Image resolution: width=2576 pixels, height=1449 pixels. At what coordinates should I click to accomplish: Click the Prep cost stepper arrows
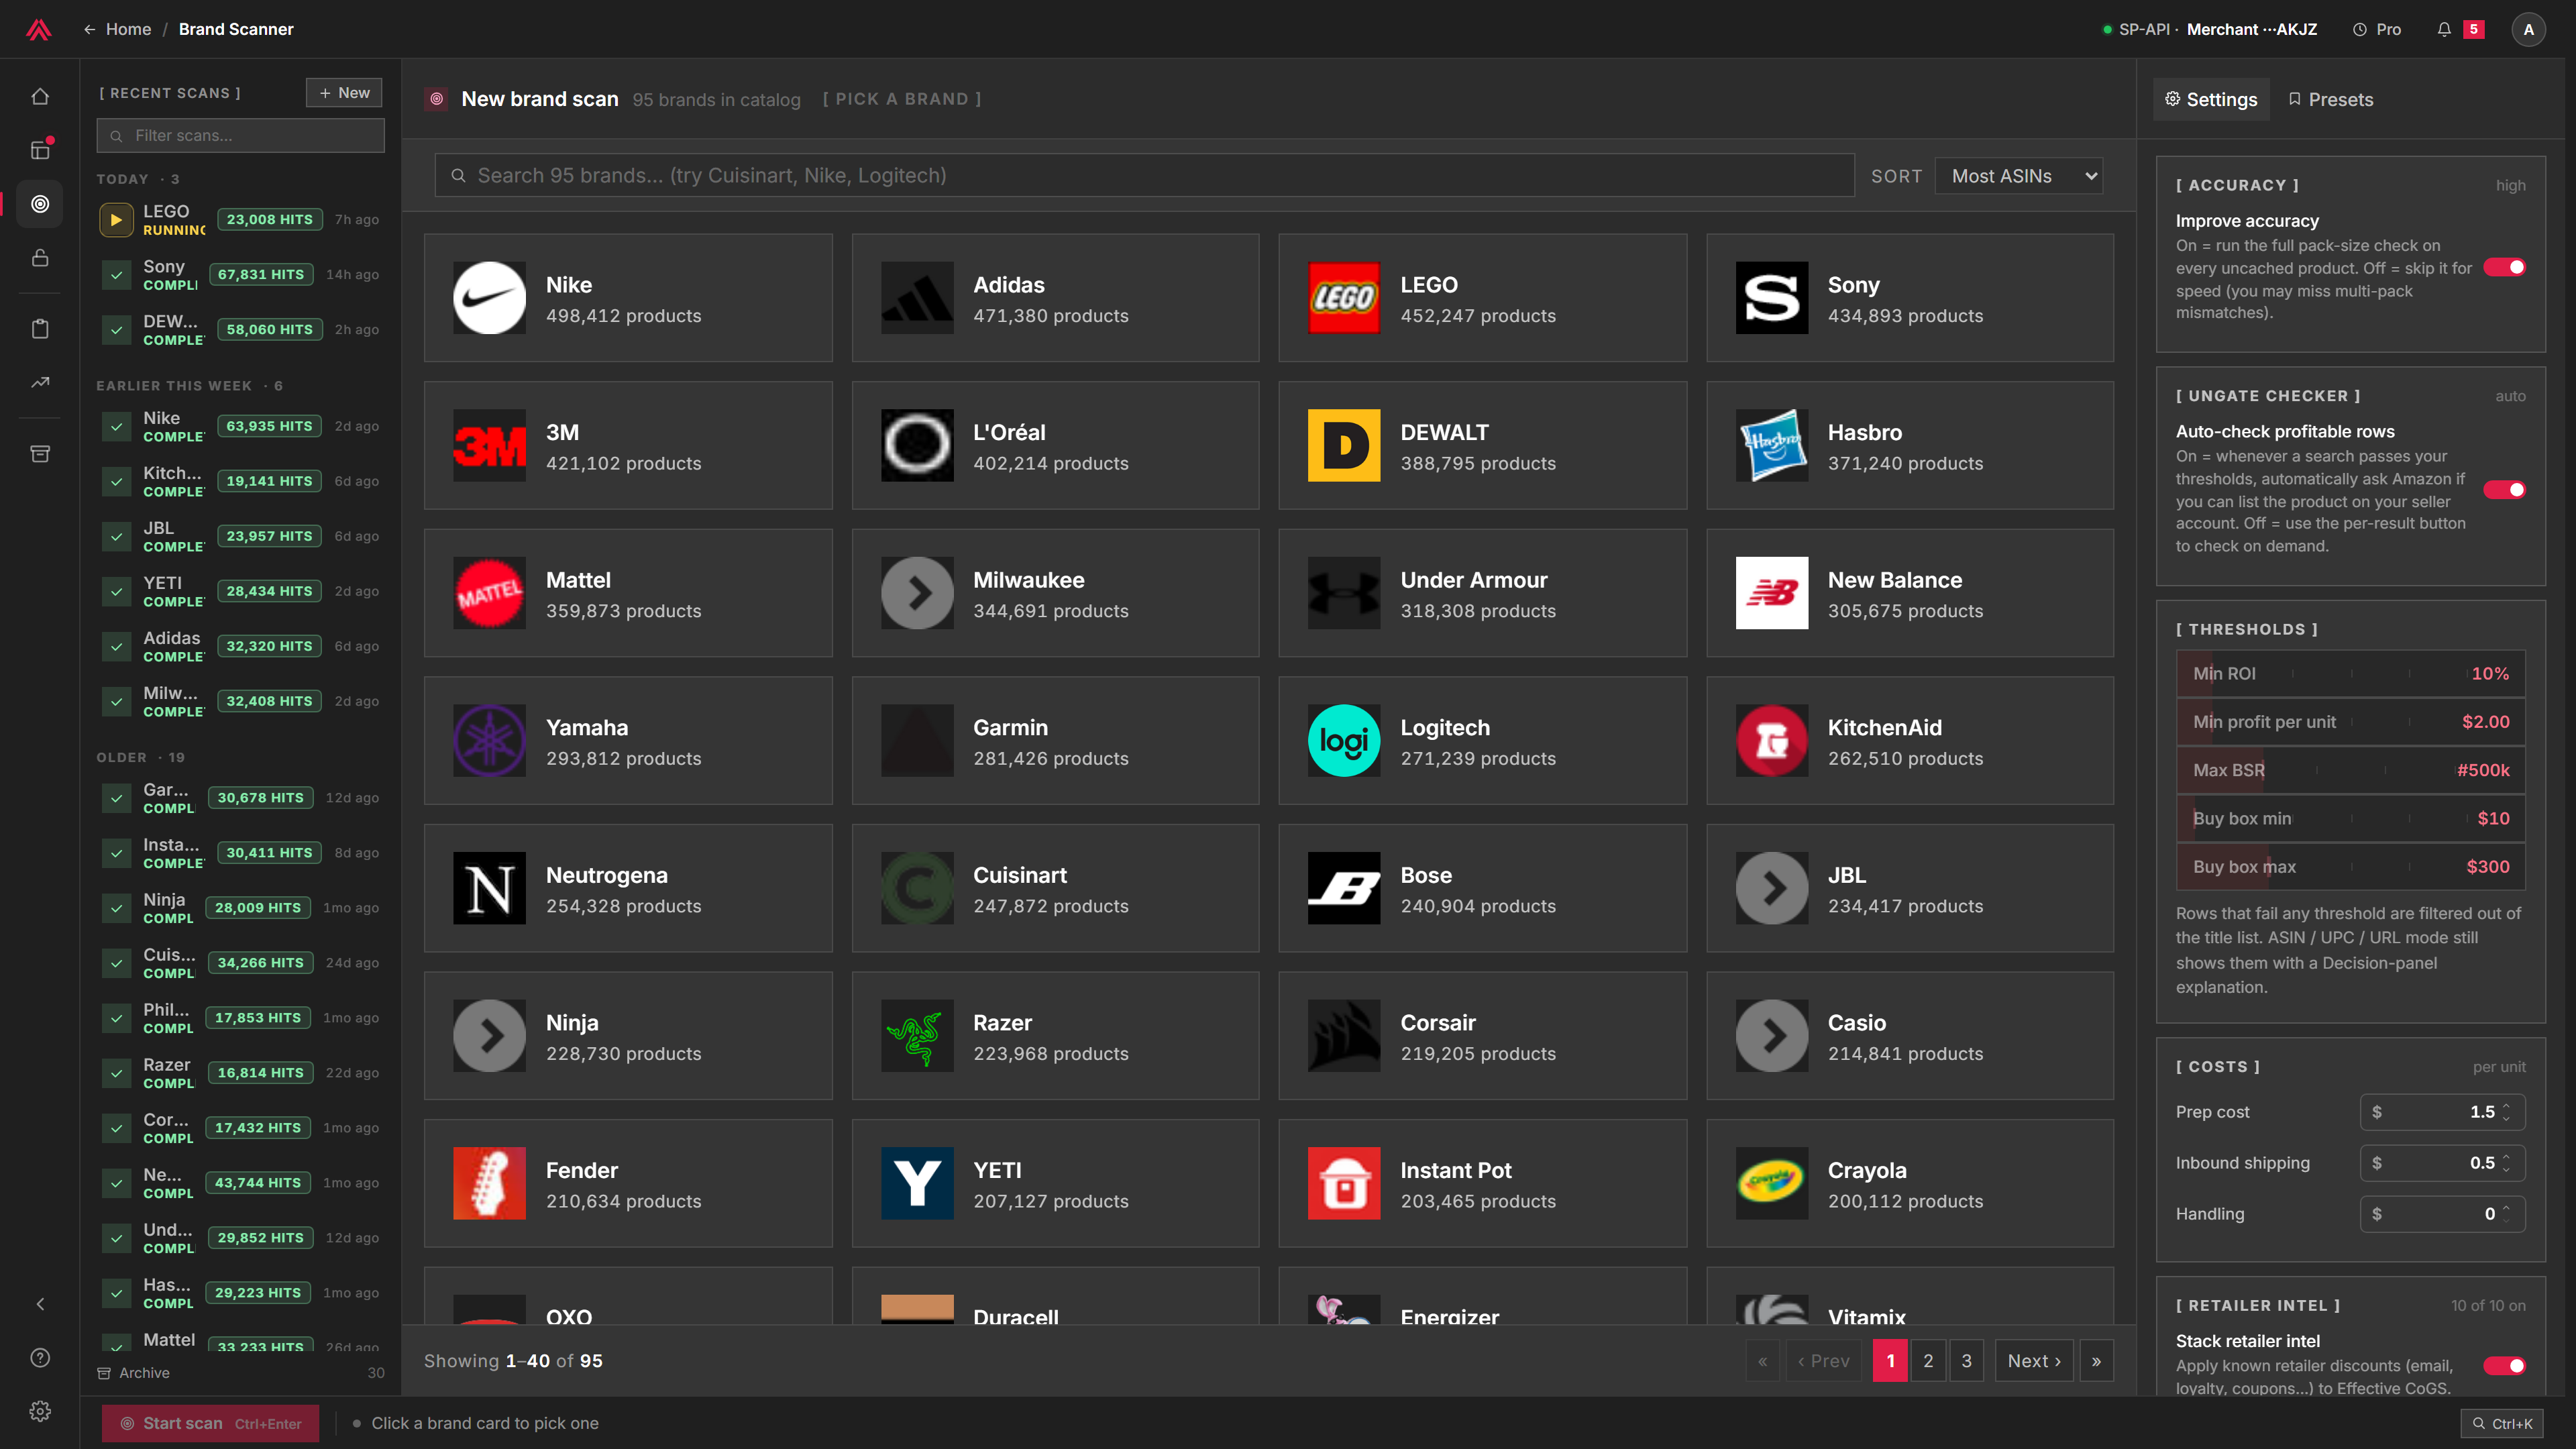pos(2505,1112)
